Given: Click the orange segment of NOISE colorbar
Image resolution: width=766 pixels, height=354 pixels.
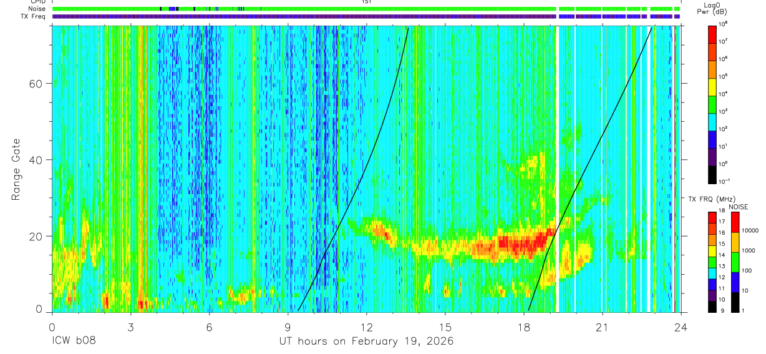Looking at the screenshot, I should coord(735,242).
